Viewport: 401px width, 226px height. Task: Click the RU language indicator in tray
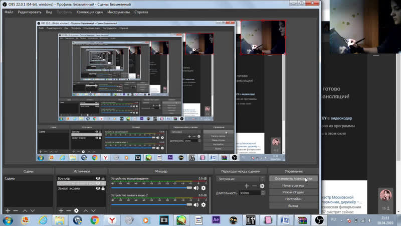point(333,219)
